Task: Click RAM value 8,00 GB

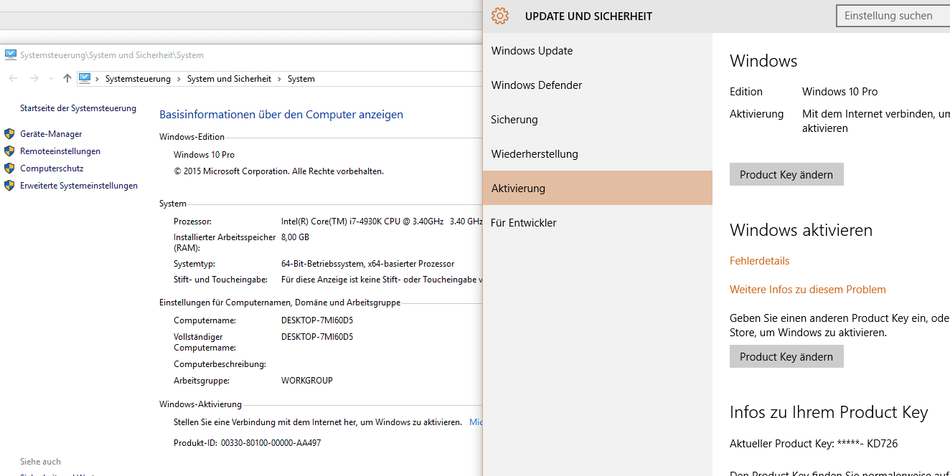Action: click(296, 237)
